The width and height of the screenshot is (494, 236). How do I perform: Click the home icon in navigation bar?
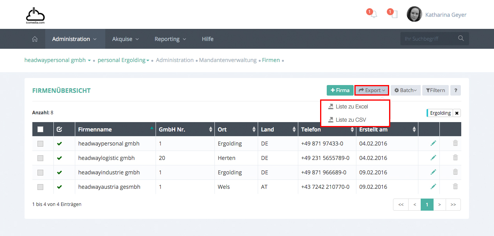[x=35, y=39]
